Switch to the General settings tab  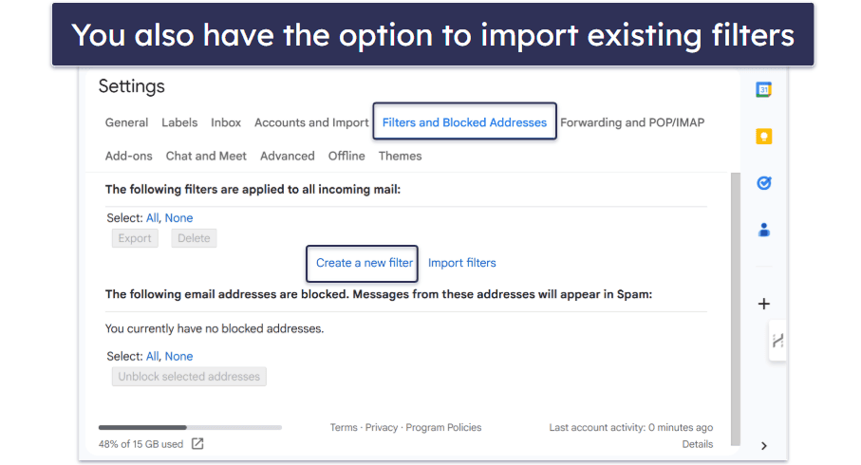tap(127, 122)
